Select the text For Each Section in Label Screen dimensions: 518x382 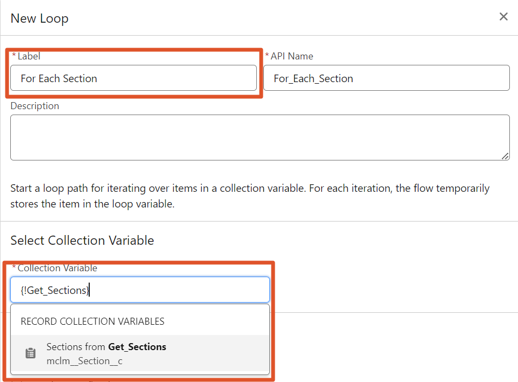pyautogui.click(x=59, y=78)
